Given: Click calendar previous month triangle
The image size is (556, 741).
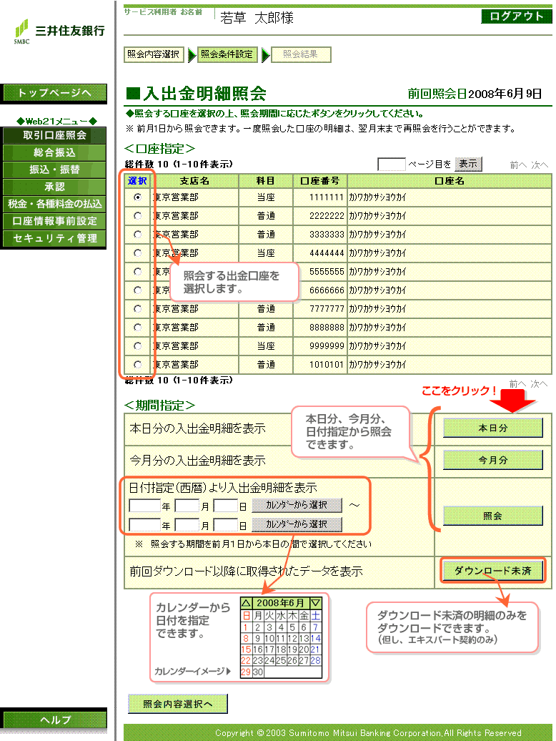Looking at the screenshot, I should coord(246,604).
